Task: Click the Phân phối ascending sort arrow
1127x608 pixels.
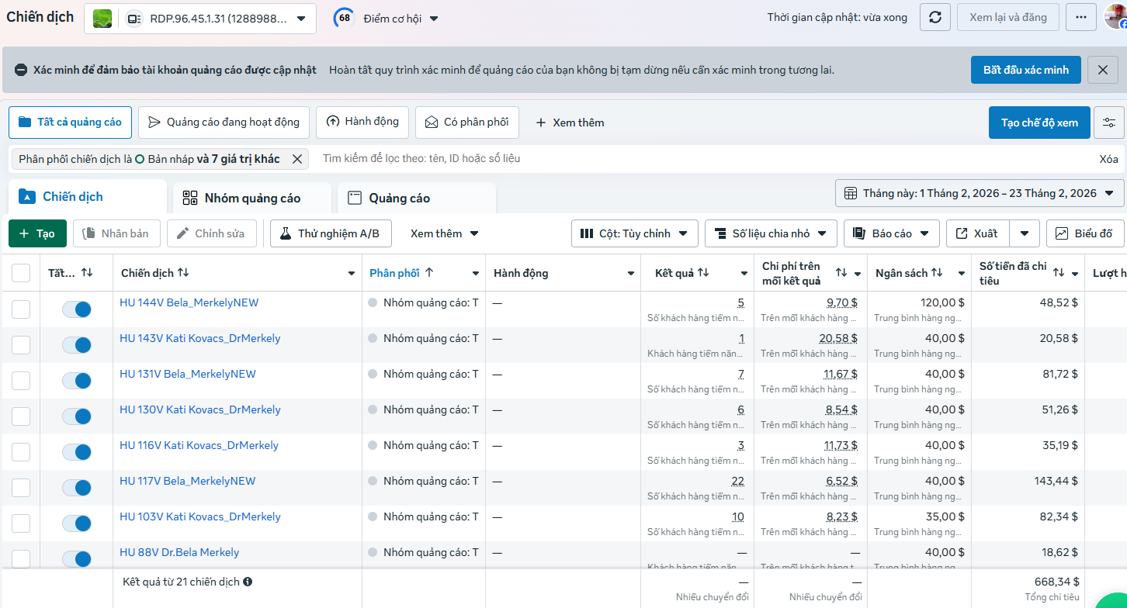Action: point(429,273)
